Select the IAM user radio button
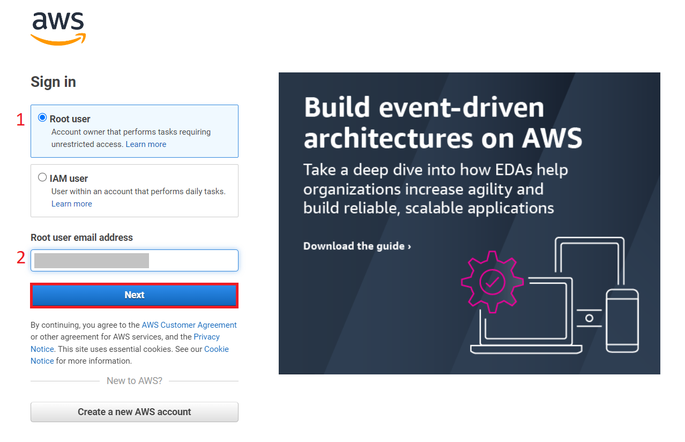 [x=42, y=178]
